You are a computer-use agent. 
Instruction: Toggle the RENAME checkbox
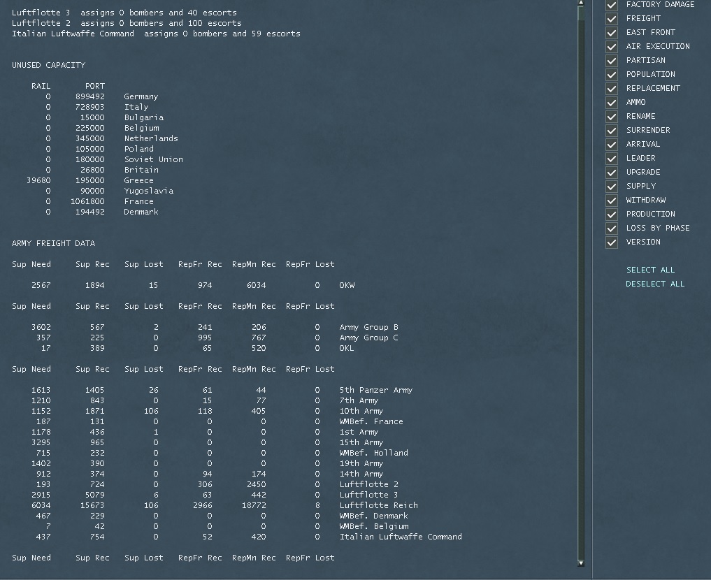point(612,117)
